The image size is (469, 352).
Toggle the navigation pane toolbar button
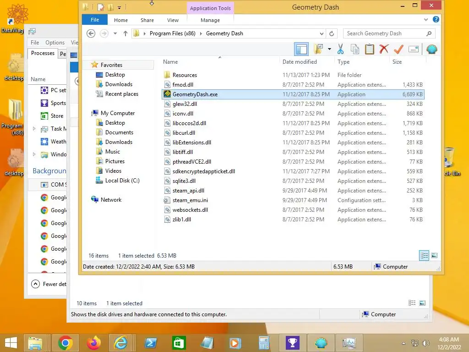301,49
